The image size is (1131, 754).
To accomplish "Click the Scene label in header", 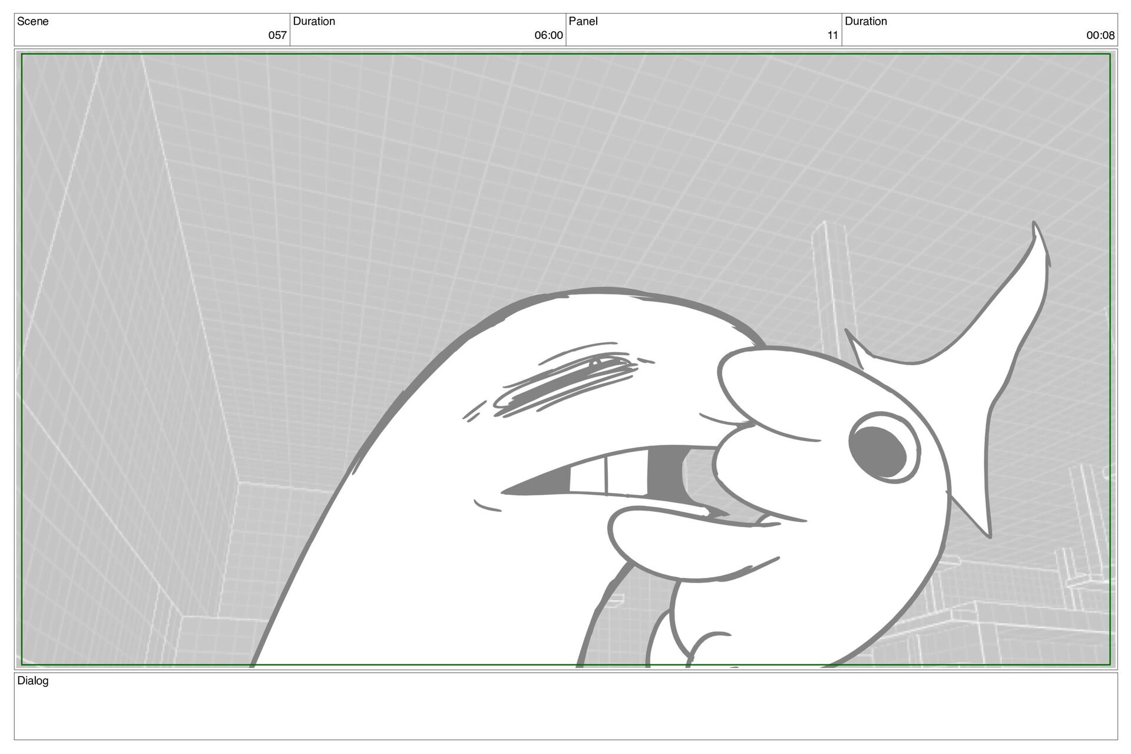I will pyautogui.click(x=33, y=21).
